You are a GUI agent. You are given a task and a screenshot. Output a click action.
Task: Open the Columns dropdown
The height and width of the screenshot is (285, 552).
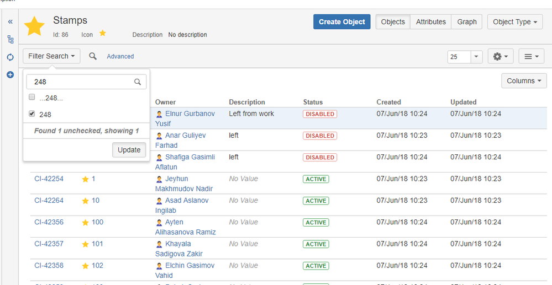(524, 81)
